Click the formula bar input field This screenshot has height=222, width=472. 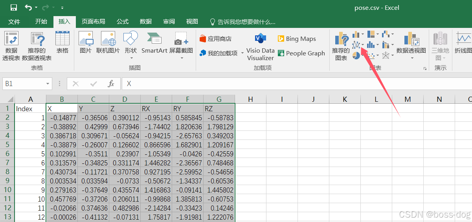tap(295, 84)
